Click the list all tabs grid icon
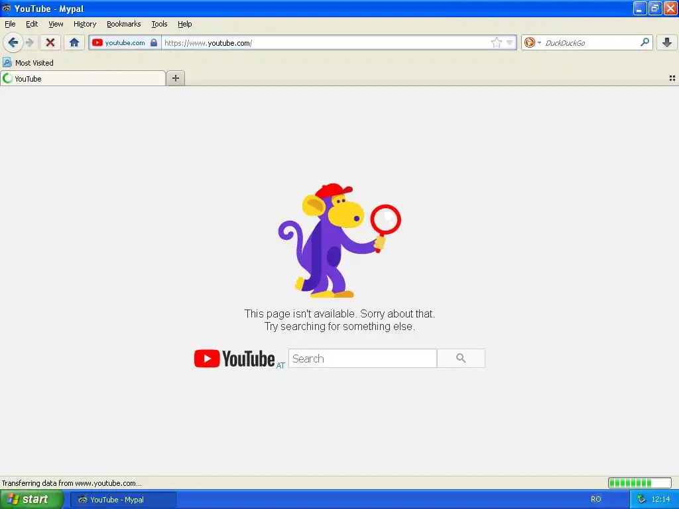Screen dimensions: 679x509 (672, 78)
